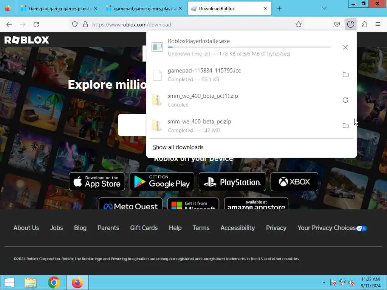Reload the current page

(36, 24)
